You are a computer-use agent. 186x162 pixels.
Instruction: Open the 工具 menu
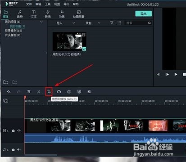coord(48,4)
